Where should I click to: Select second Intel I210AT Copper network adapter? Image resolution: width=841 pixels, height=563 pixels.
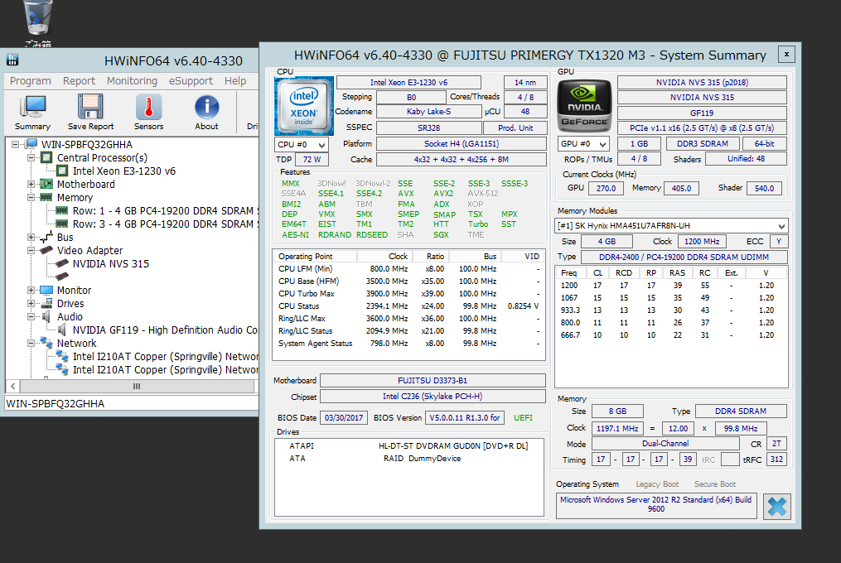[165, 370]
